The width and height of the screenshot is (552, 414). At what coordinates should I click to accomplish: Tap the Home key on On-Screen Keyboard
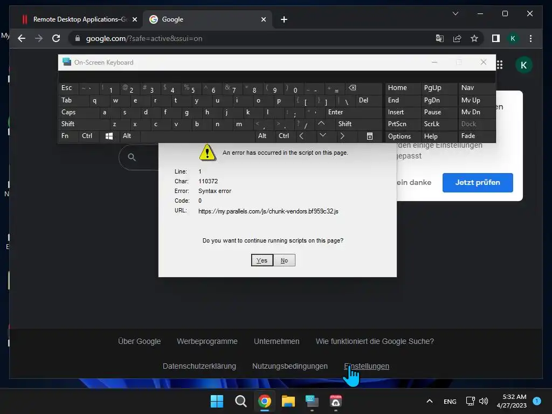coord(403,88)
